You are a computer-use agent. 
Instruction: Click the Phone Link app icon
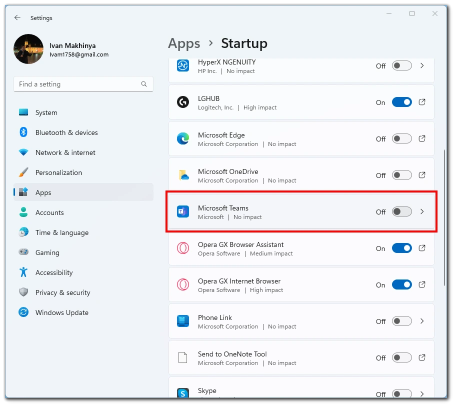pyautogui.click(x=183, y=321)
